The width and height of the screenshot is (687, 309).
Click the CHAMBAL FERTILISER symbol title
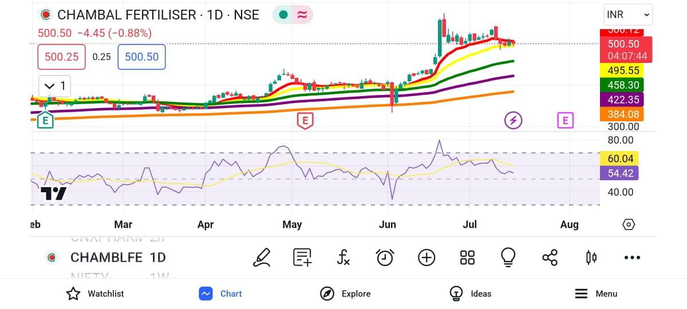click(x=158, y=15)
